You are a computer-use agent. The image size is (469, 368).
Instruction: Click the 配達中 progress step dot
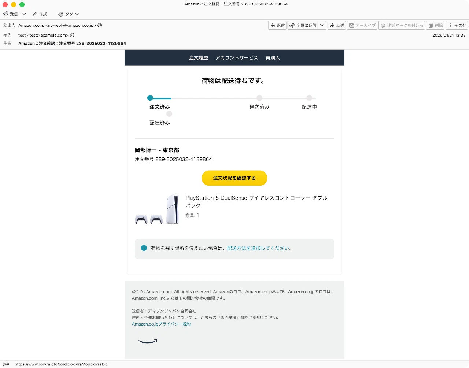pos(309,98)
